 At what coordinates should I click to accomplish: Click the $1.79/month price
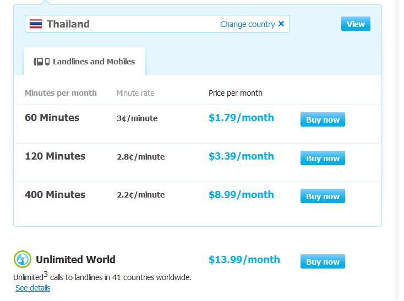241,118
